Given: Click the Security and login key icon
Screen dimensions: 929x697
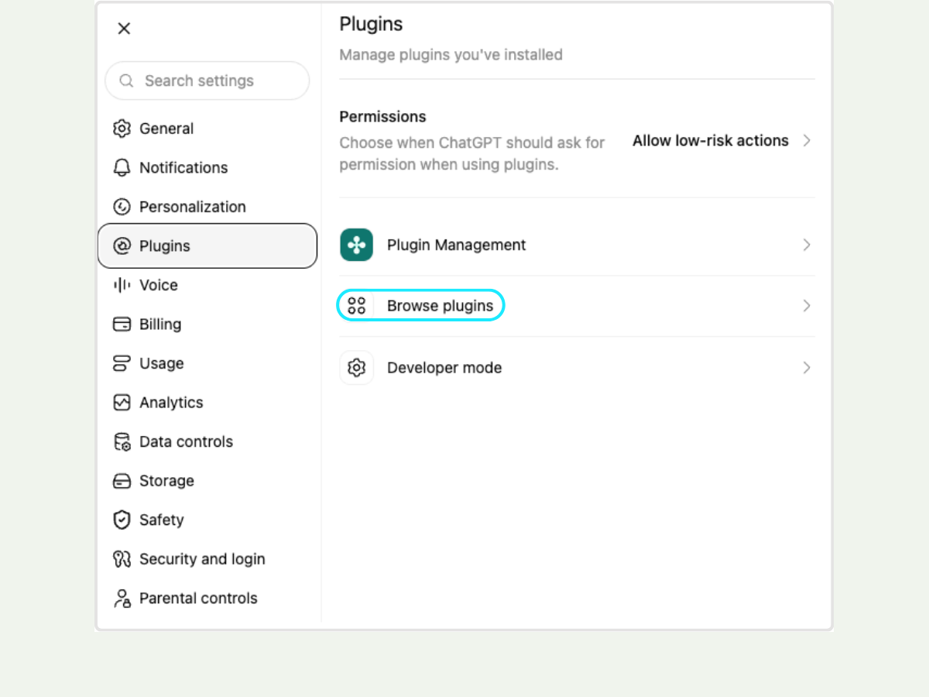Looking at the screenshot, I should [122, 559].
